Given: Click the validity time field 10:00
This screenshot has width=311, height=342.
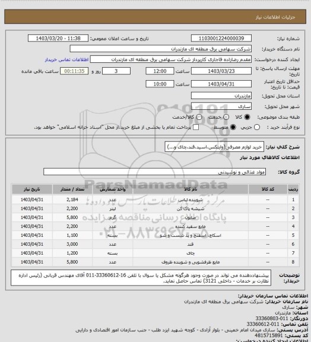Looking at the screenshot, I should (x=160, y=84).
